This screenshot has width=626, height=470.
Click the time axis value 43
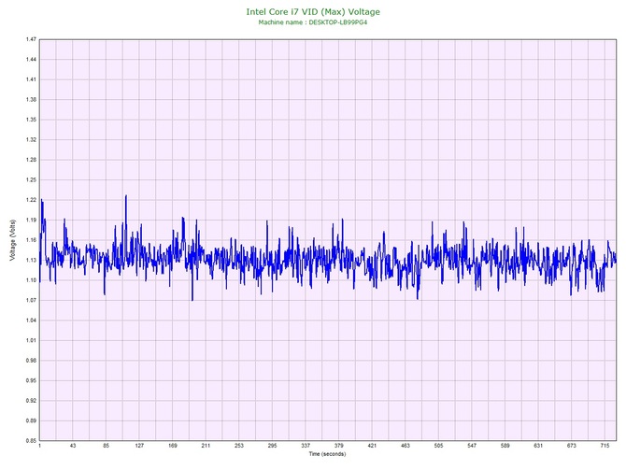click(73, 446)
